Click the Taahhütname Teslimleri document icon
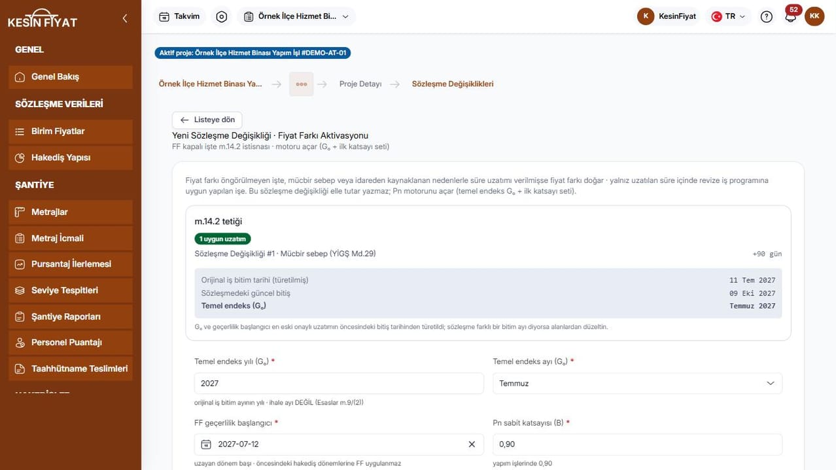 coord(20,369)
